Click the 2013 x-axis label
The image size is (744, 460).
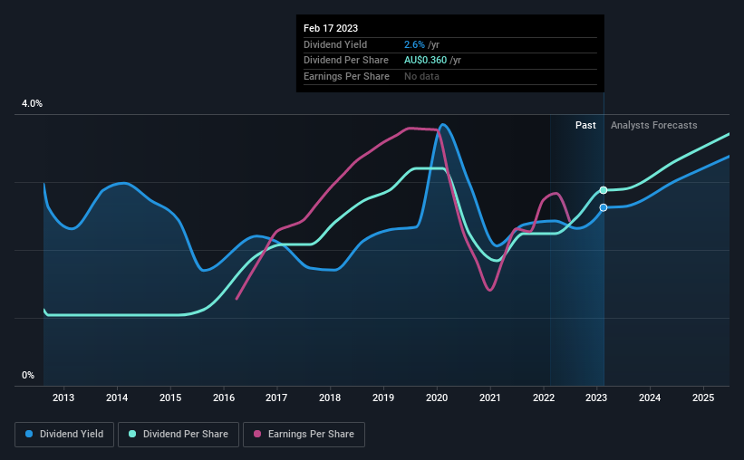tap(63, 398)
